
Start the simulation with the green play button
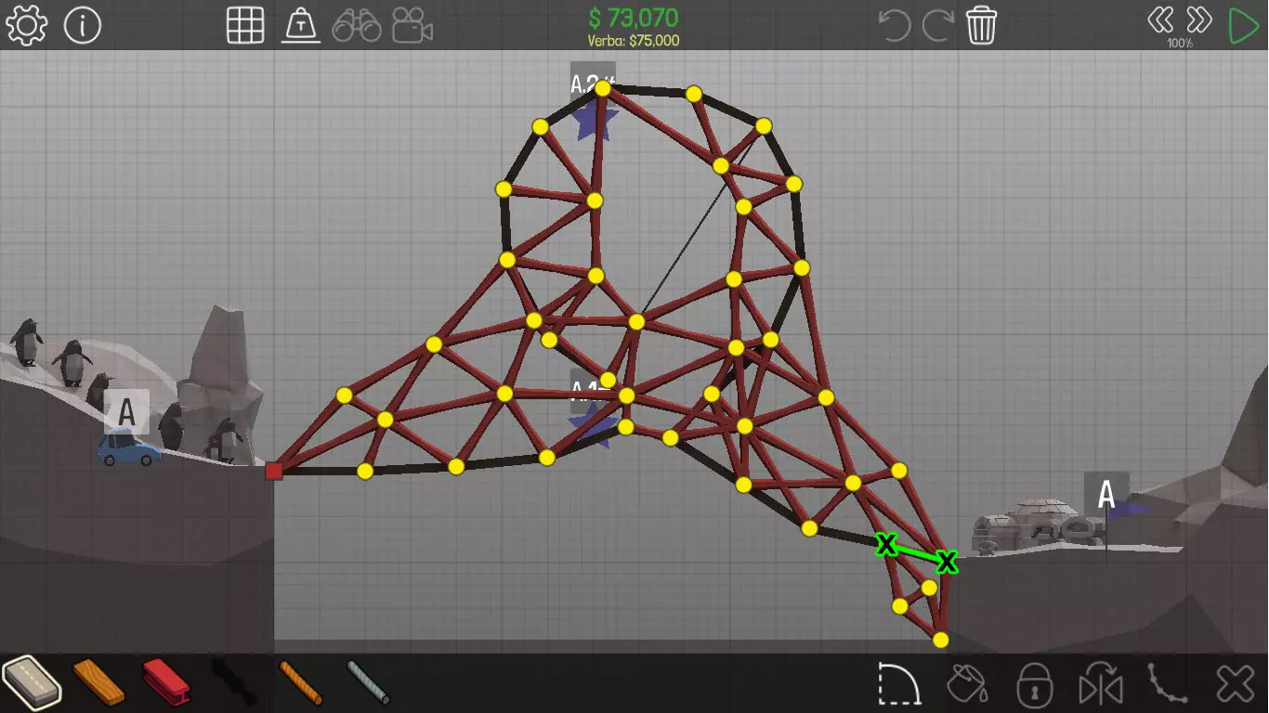pyautogui.click(x=1242, y=25)
